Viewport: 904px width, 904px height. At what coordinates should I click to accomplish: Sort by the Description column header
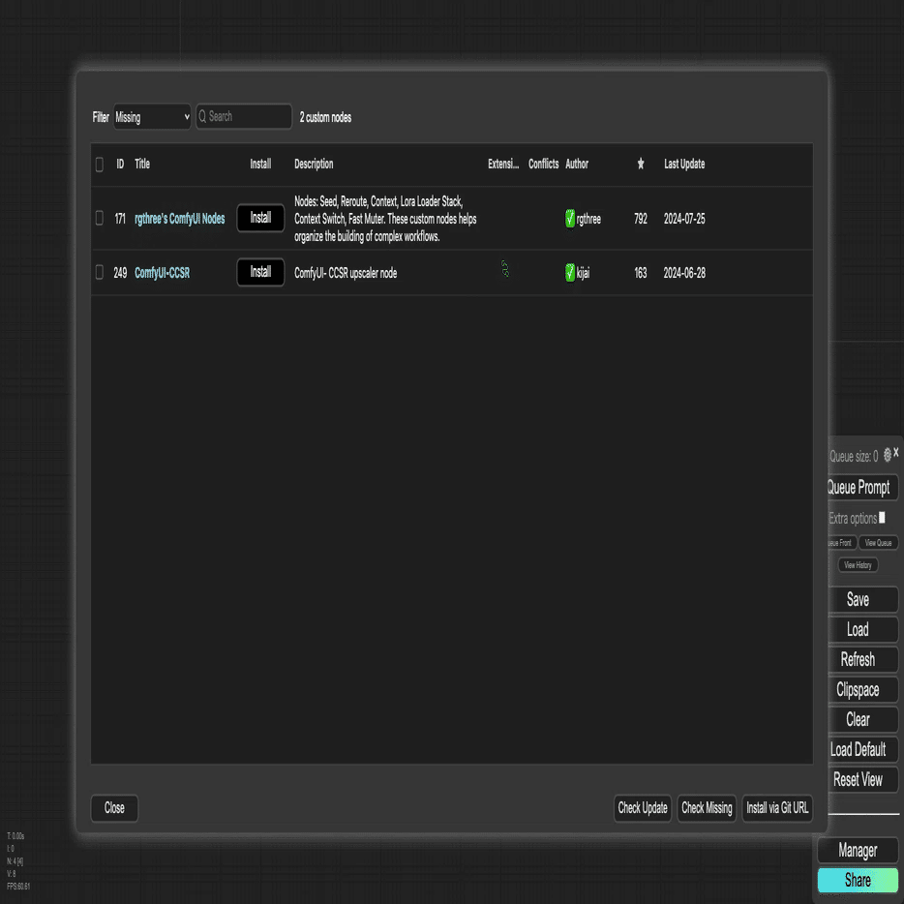pyautogui.click(x=314, y=164)
